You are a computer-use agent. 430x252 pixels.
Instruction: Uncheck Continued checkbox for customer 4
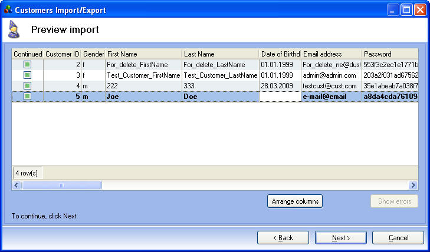[27, 86]
